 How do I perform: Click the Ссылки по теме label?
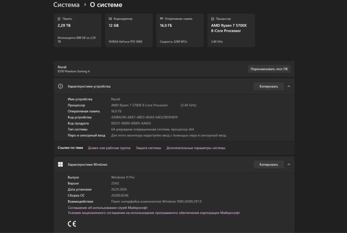[70, 148]
